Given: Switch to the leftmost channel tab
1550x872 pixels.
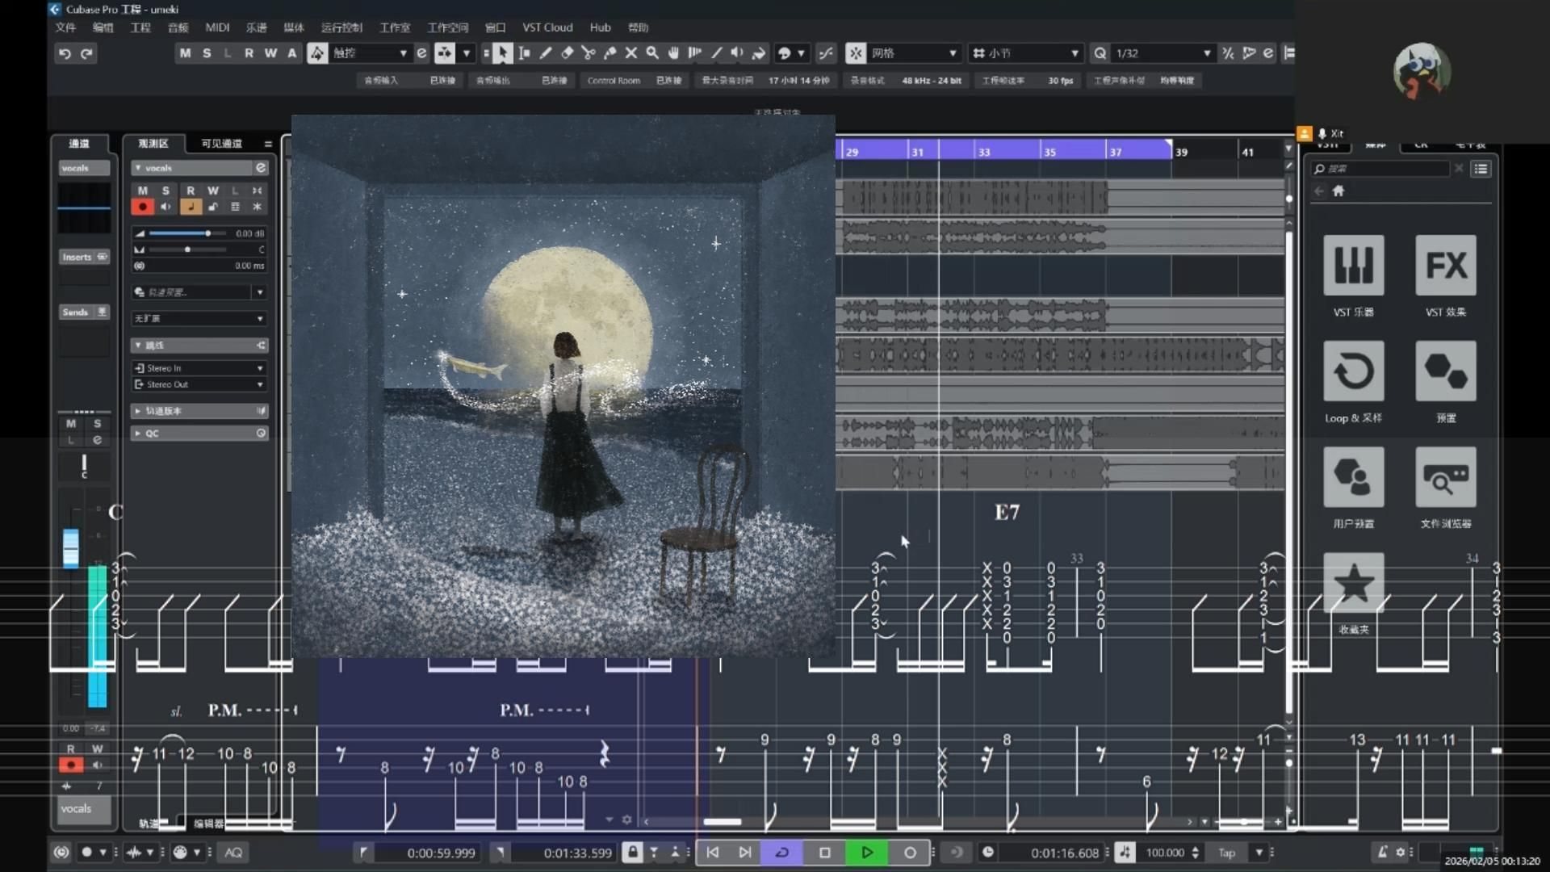Looking at the screenshot, I should click(79, 144).
